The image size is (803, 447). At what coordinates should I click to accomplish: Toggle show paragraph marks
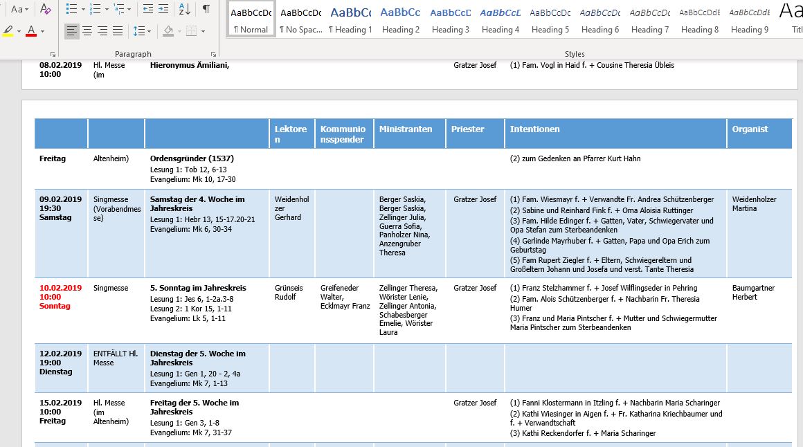206,9
